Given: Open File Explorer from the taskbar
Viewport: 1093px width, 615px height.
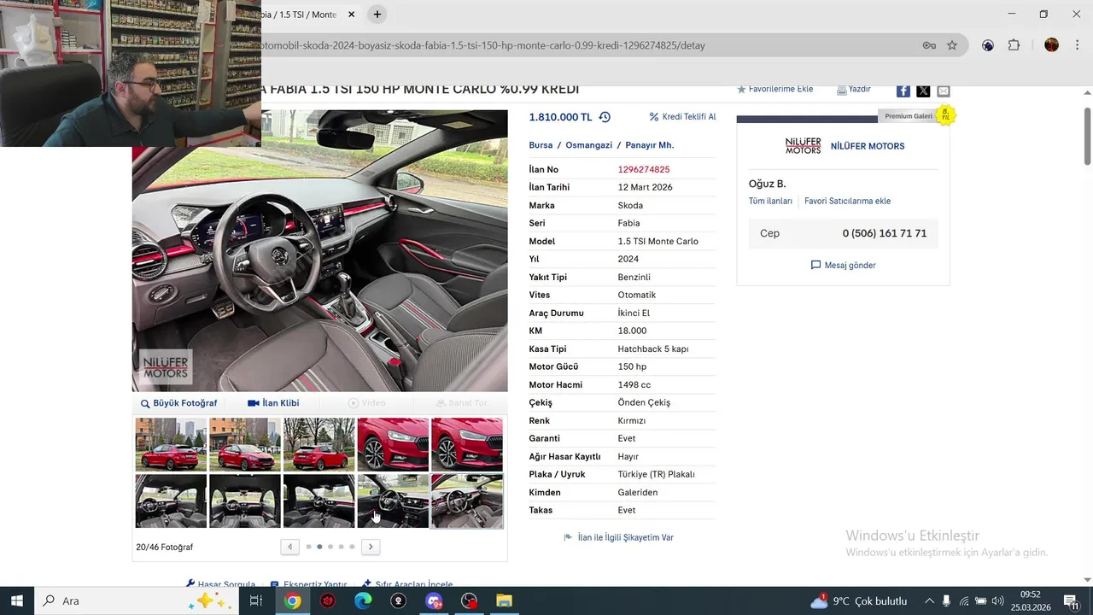Looking at the screenshot, I should point(504,600).
